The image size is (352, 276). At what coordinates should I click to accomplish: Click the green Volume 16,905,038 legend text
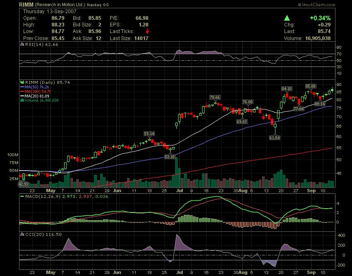point(41,100)
